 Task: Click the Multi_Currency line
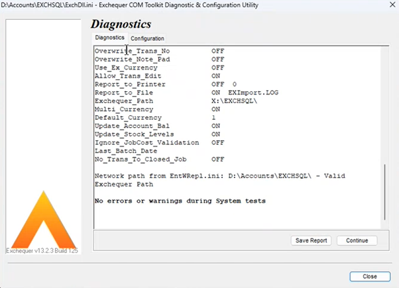click(157, 109)
